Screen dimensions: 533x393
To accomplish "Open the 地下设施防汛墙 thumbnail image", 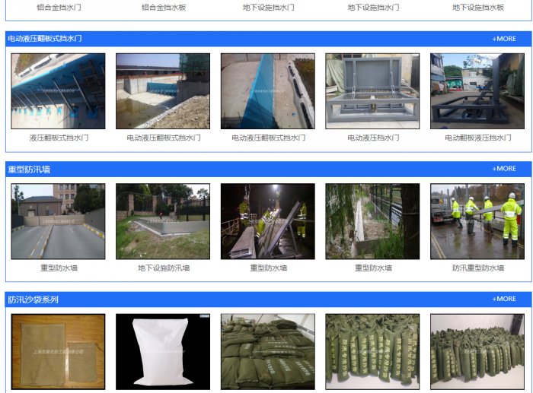I will coord(163,221).
